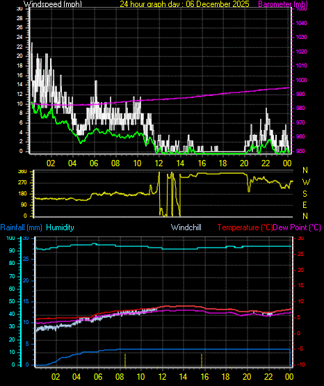Click the blue rainfall axis value 5

pyautogui.click(x=27, y=344)
